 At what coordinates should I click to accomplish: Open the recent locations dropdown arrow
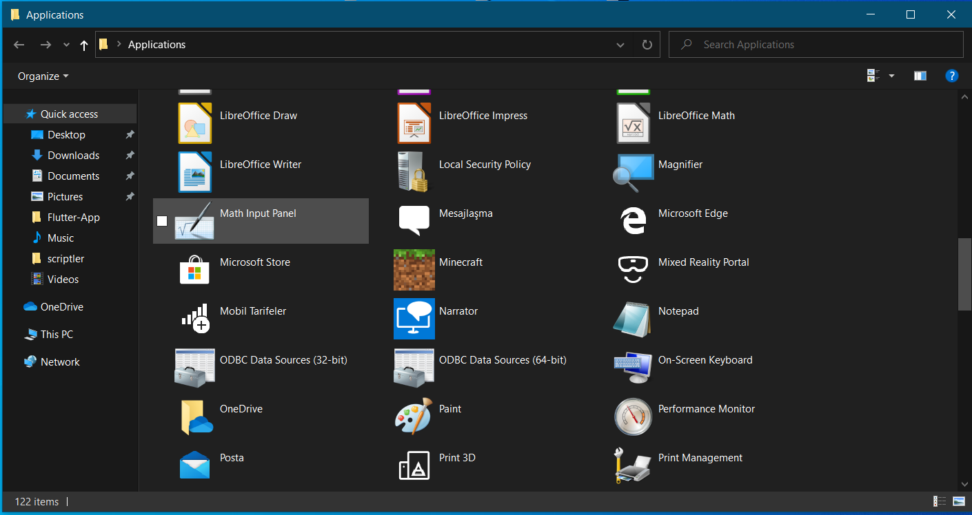click(x=66, y=45)
